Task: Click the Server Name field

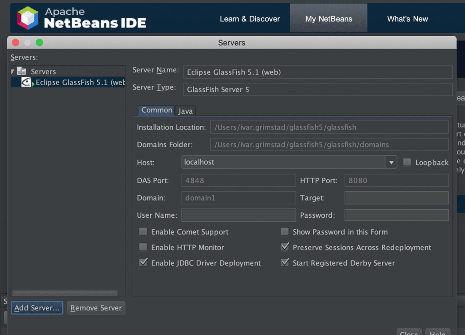Action: pos(317,72)
